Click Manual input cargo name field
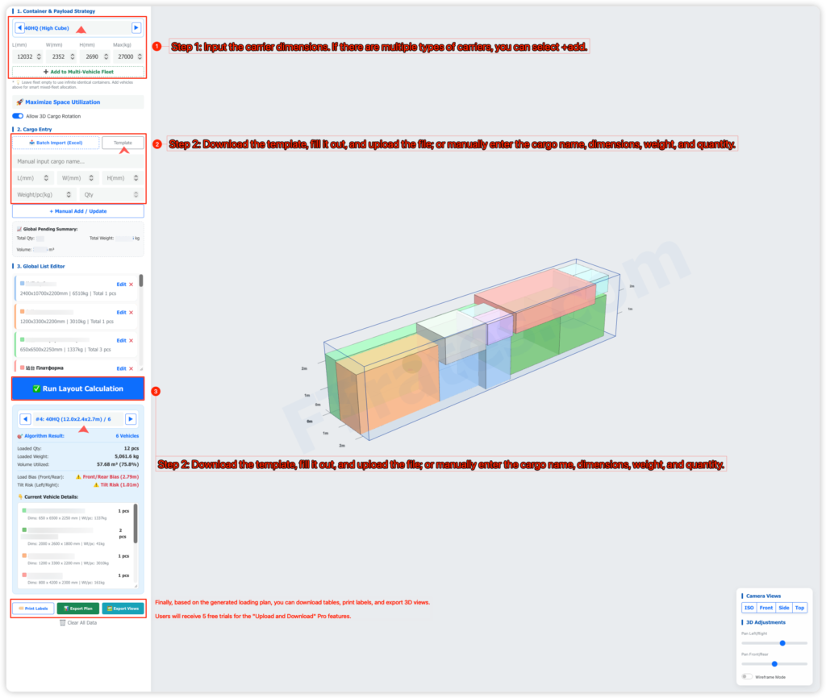This screenshot has height=698, width=826. (x=78, y=161)
